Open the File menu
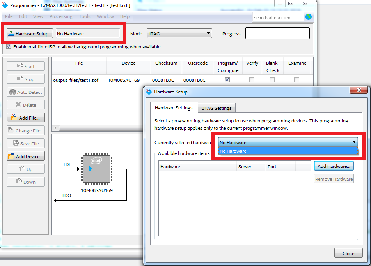 point(9,16)
